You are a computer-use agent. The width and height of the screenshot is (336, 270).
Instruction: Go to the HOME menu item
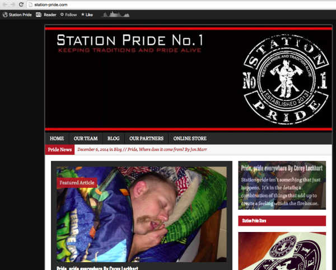click(x=57, y=139)
